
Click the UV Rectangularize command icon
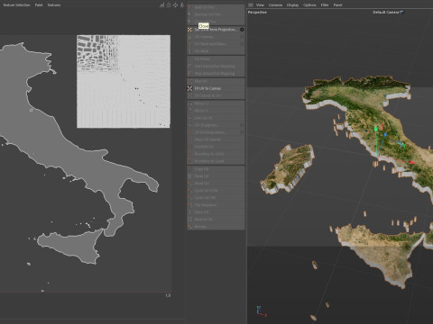pos(189,132)
